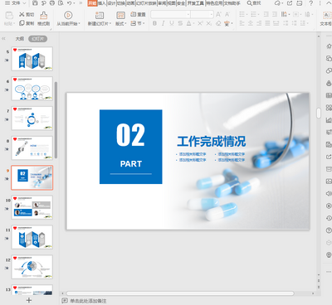
Task: Click the Text Box (文本框) icon
Action: 326,15
